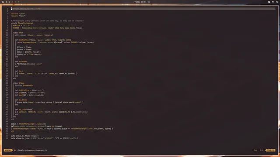
Task: Switch to workspace 3
Action: pyautogui.click(x=13, y=2)
